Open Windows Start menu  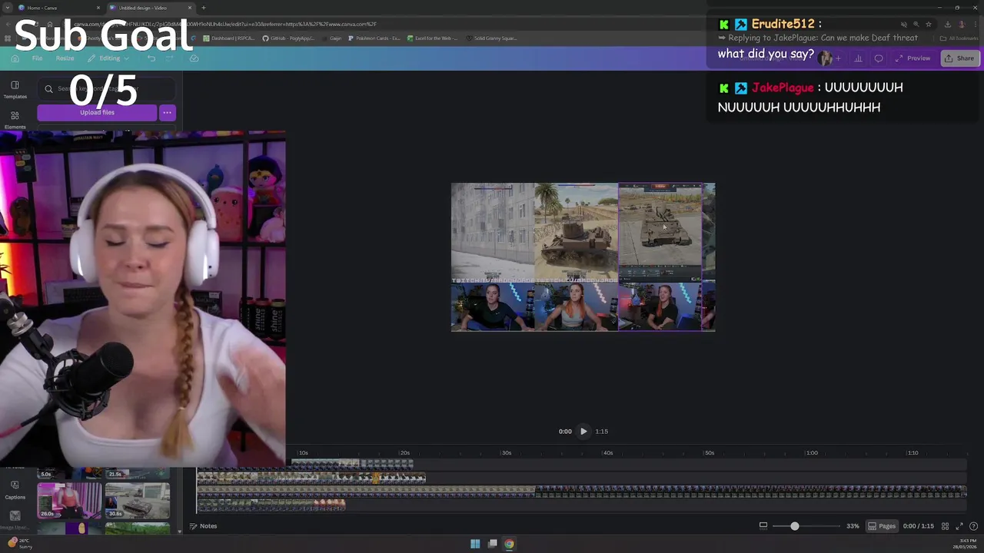475,544
